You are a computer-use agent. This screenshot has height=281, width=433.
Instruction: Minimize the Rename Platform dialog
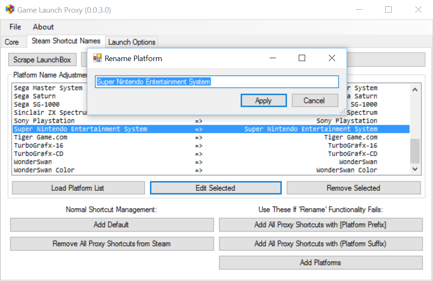(x=273, y=58)
